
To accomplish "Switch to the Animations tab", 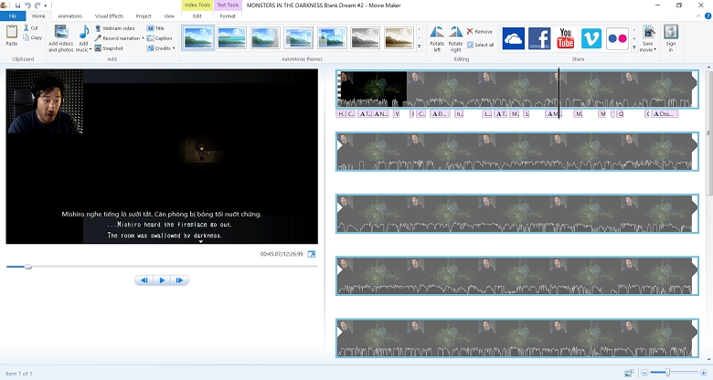I will click(x=70, y=16).
